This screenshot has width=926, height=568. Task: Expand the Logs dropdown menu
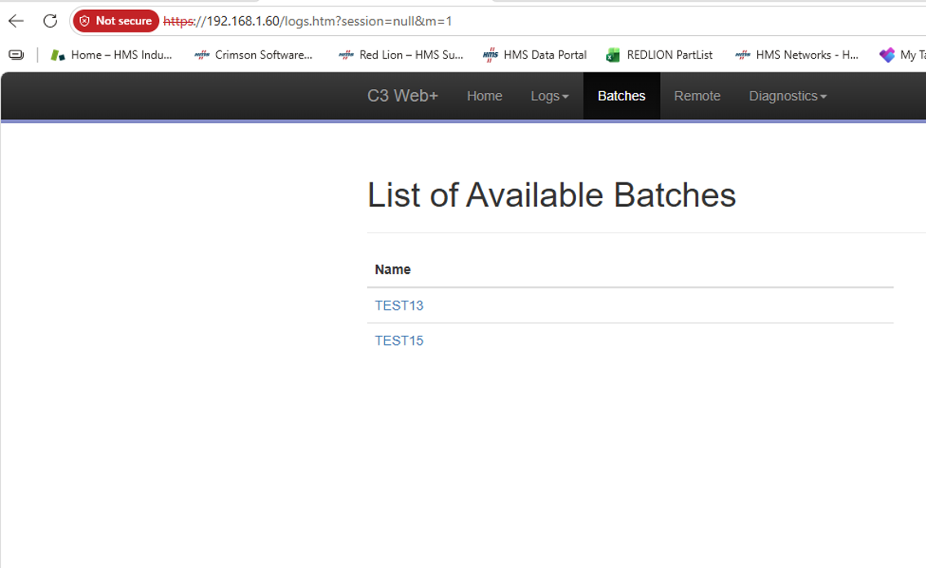549,95
